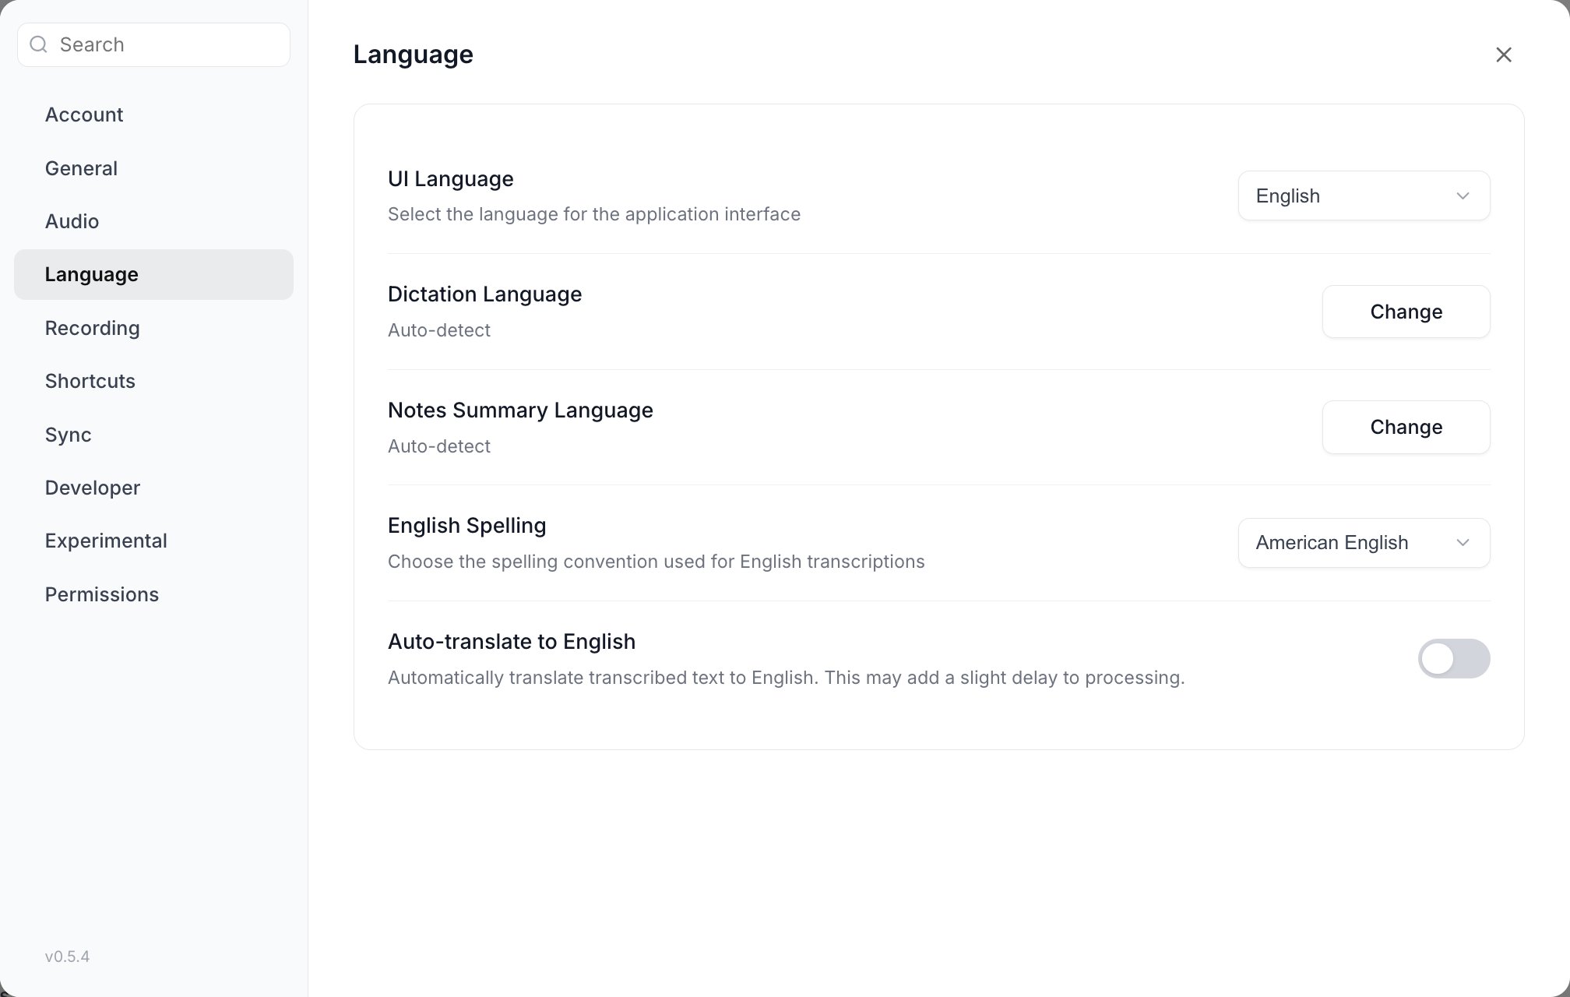Click the magnifier icon in Search box
The width and height of the screenshot is (1570, 997).
[x=38, y=44]
